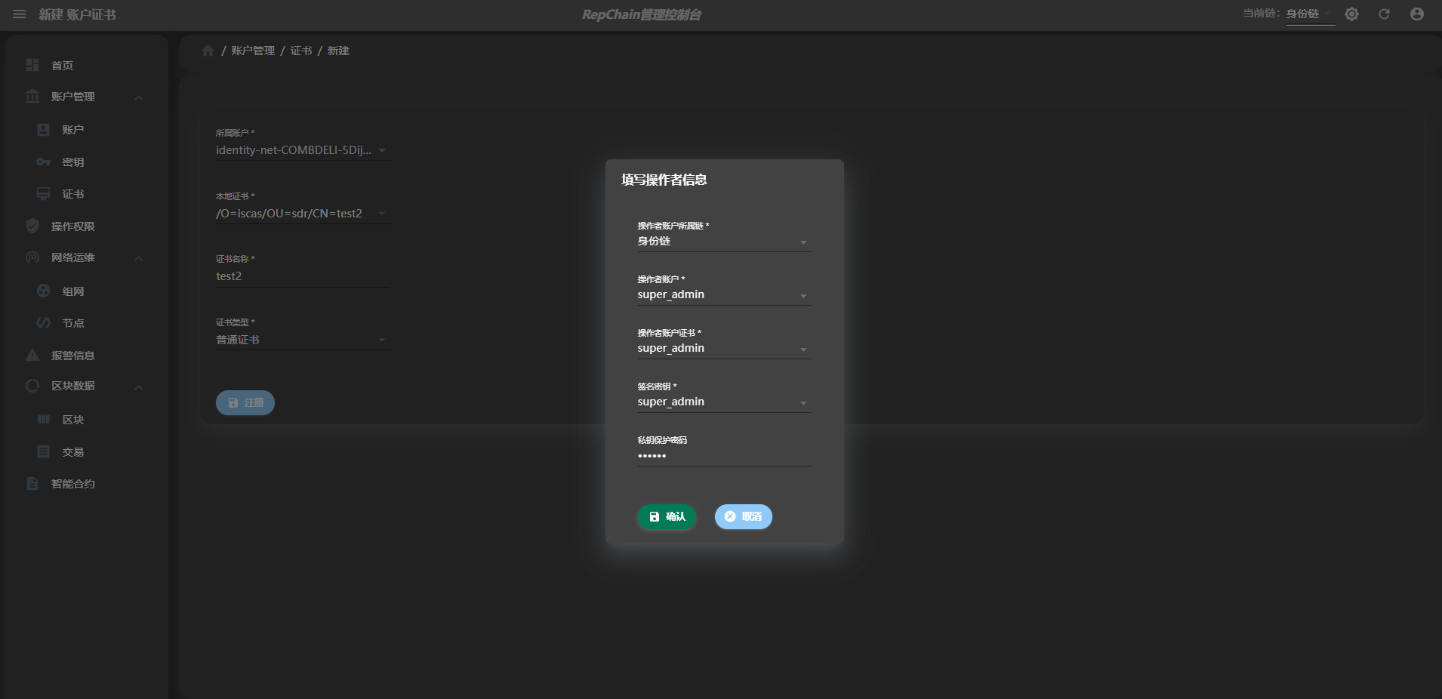Image resolution: width=1442 pixels, height=699 pixels.
Task: Click the 操作权限 shield icon
Action: 32,226
